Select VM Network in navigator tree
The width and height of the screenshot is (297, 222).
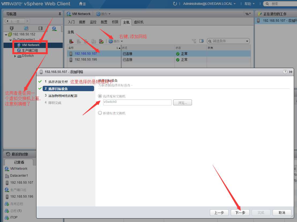tap(31, 45)
